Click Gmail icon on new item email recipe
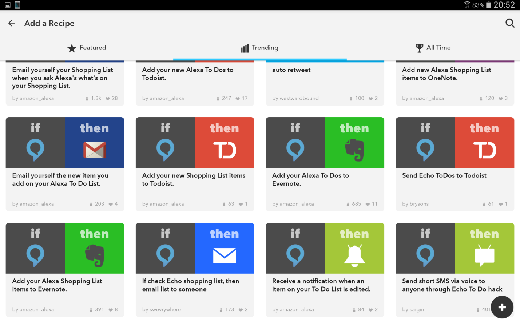The height and width of the screenshot is (325, 520). point(95,150)
